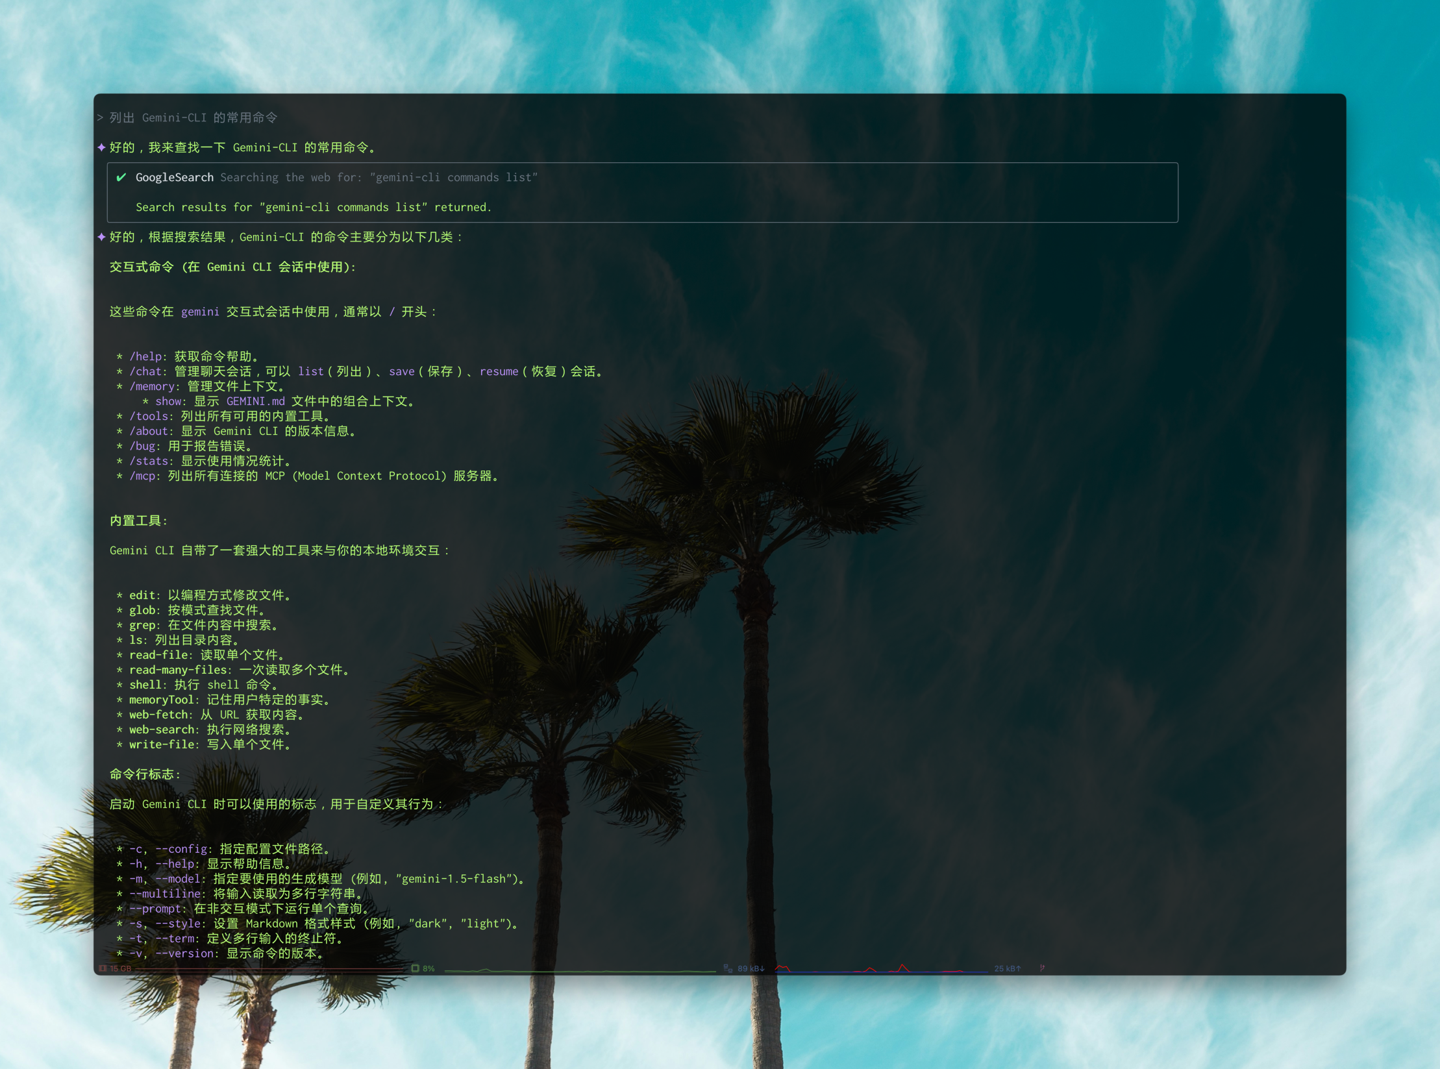Image resolution: width=1440 pixels, height=1069 pixels.
Task: Click the prompt line '列出 Gemini-CLI 的常用命令'
Action: (x=193, y=117)
